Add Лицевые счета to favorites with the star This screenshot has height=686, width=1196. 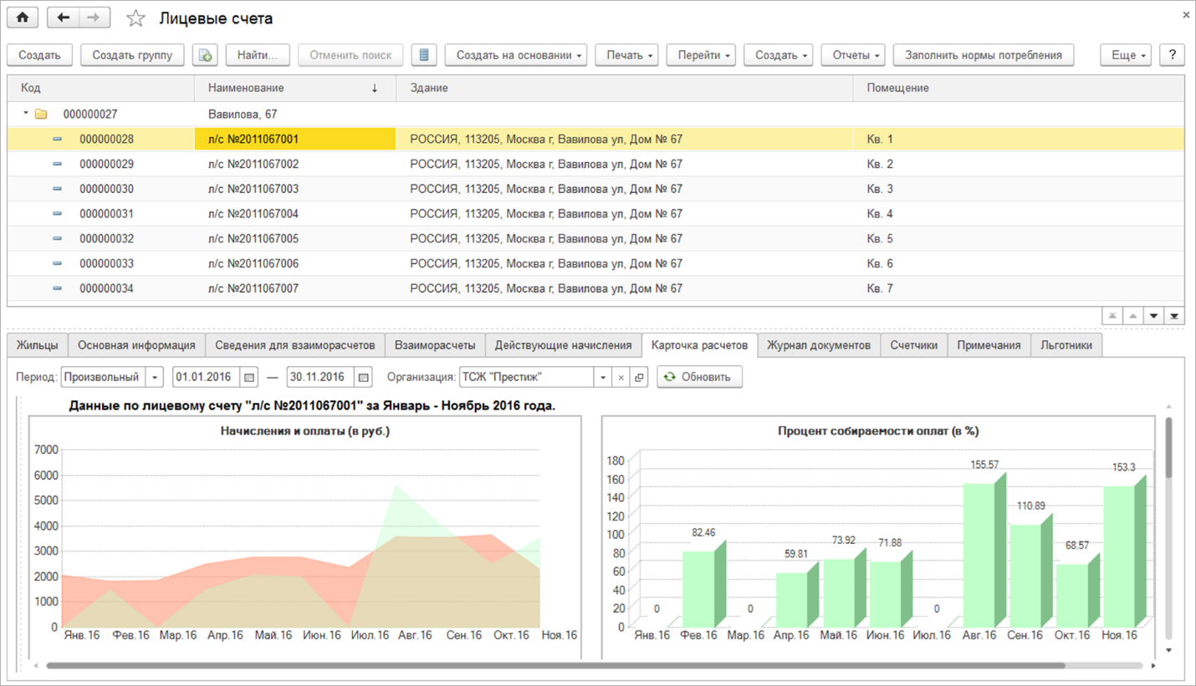[135, 18]
